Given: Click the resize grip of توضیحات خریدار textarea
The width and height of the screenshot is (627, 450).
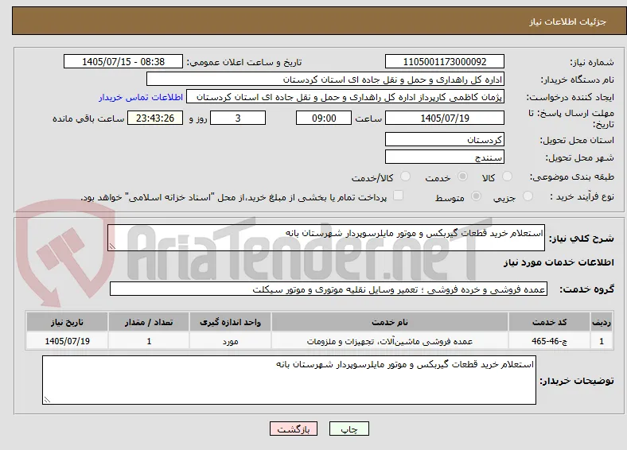Looking at the screenshot, I should pyautogui.click(x=47, y=399).
